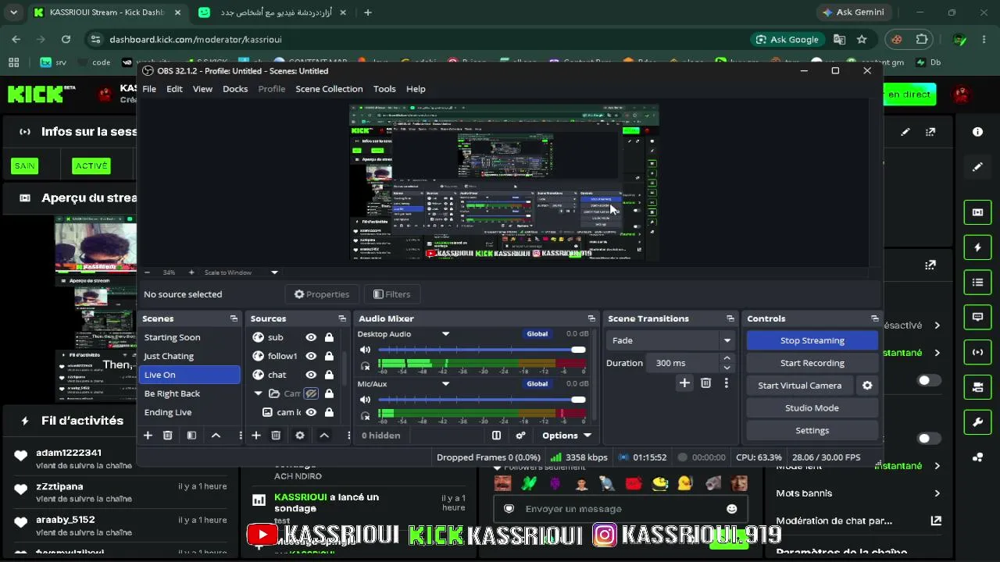This screenshot has height=562, width=1000.
Task: Open virtual camera settings gear
Action: (x=867, y=386)
